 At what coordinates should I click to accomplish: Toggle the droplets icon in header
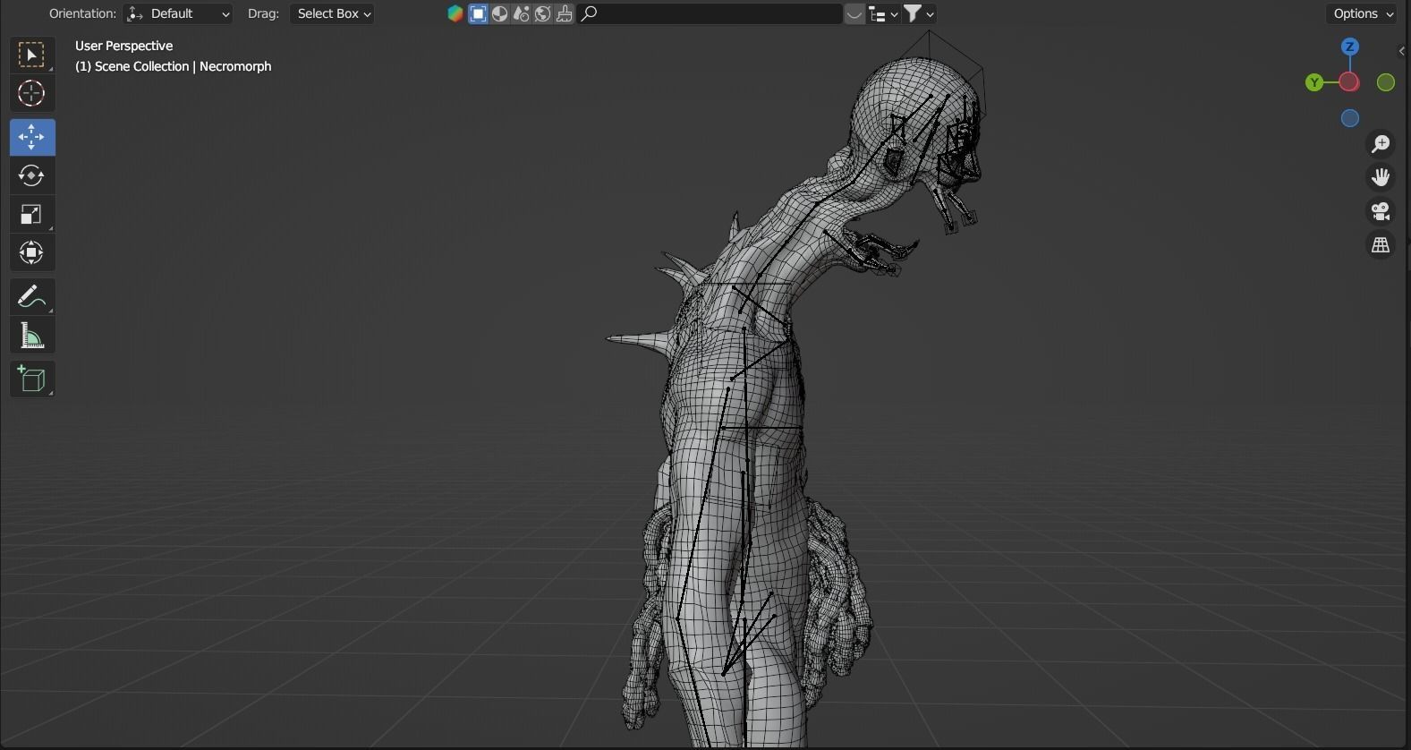click(522, 13)
